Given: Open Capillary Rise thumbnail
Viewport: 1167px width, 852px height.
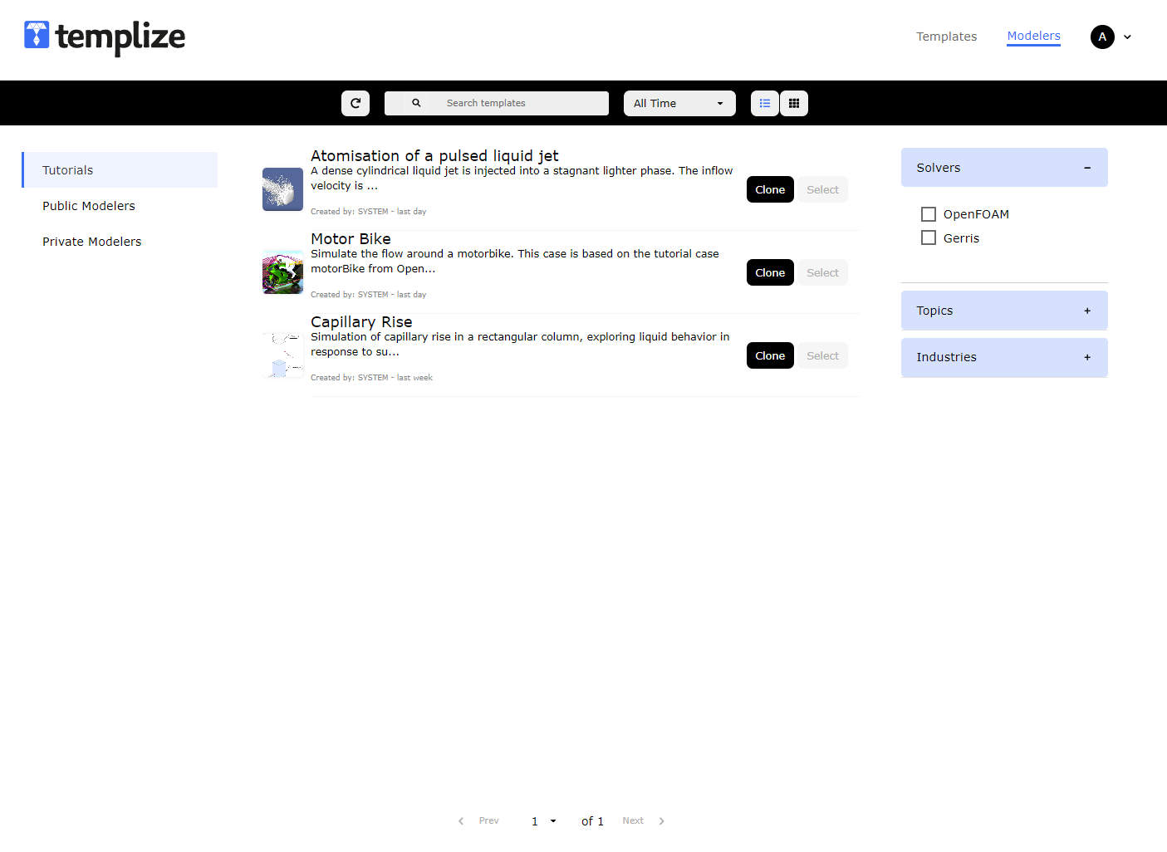Looking at the screenshot, I should (x=282, y=355).
